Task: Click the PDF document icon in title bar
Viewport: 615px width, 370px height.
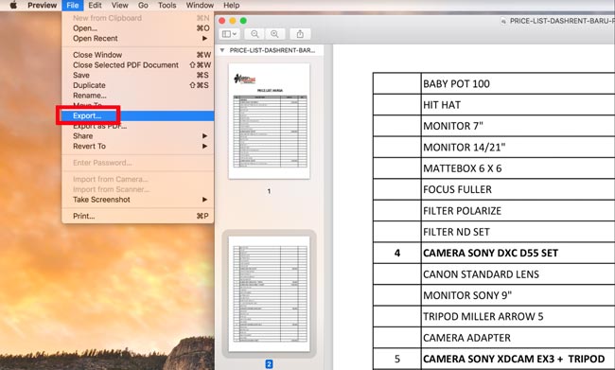Action: pos(503,21)
